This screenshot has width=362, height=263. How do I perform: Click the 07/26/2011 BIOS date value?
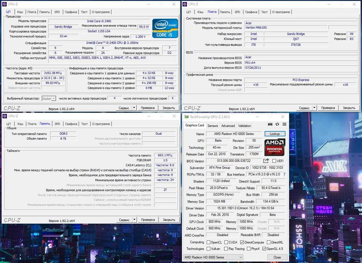301,68
